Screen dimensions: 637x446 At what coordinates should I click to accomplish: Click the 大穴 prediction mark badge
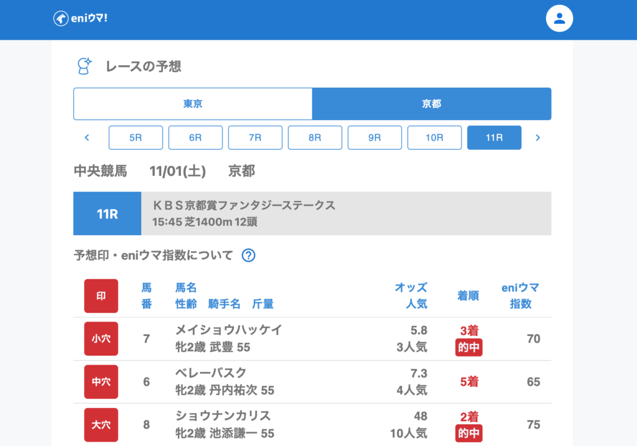(101, 425)
